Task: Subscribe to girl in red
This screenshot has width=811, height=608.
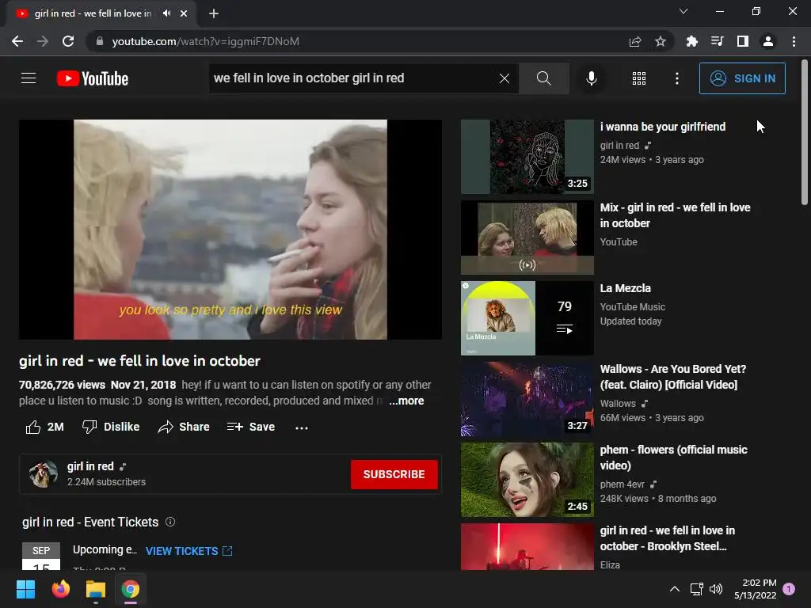Action: (394, 475)
